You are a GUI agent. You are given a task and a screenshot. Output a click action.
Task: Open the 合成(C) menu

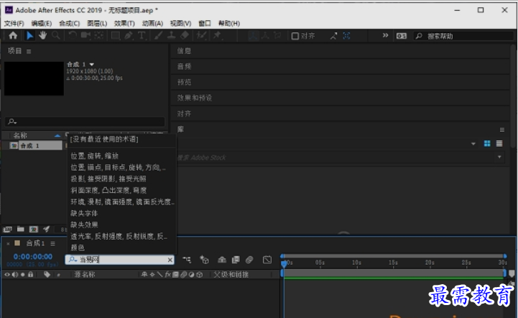point(70,23)
